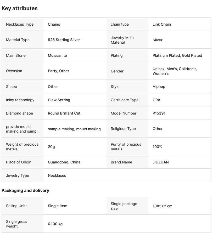The image size is (213, 233).
Task: Click the Packaging and delivery heading
Action: click(25, 190)
